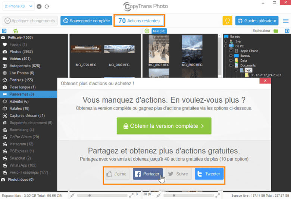Click the yellow lightbulb tips icon
This screenshot has width=291, height=199.
tap(227, 21)
